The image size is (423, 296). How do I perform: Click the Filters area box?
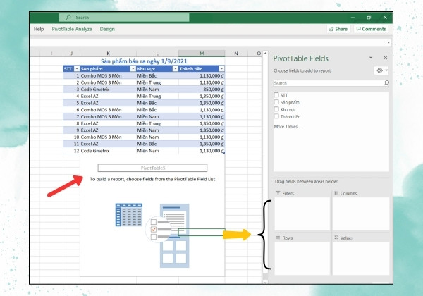302,214
